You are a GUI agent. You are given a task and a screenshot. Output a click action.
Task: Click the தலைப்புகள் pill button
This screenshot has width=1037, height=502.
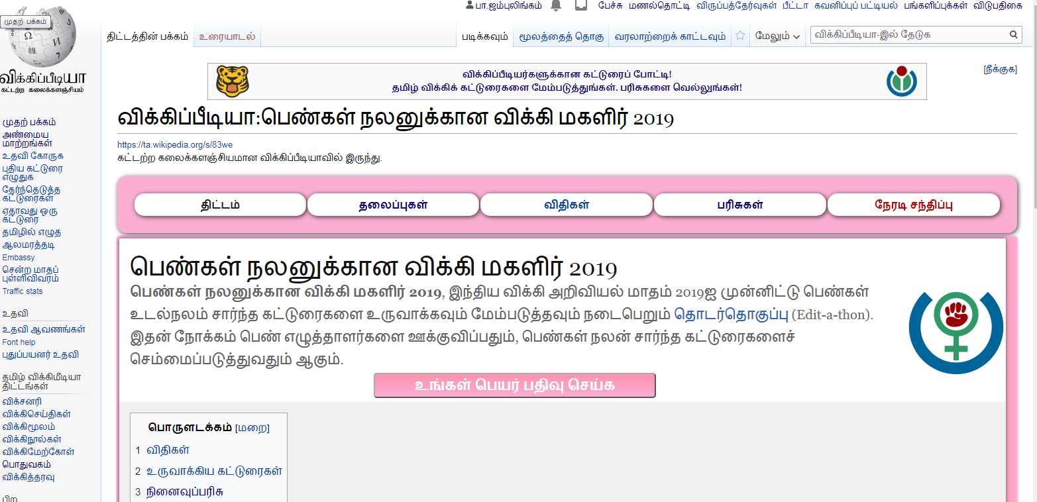tap(393, 205)
